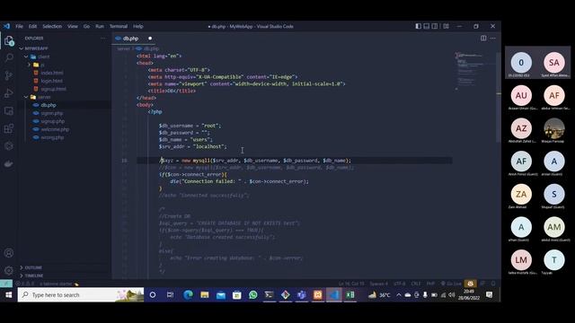Screen dimensions: 575x323
Task: Open the Run and Debug view
Action: coord(9,93)
